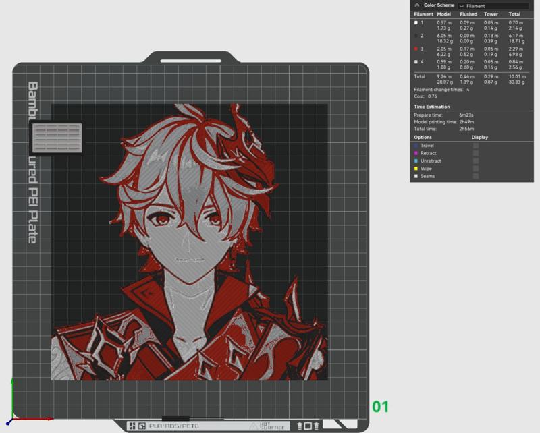The height and width of the screenshot is (433, 540).
Task: Click the Prepare time value '6m23s'
Action: point(466,115)
